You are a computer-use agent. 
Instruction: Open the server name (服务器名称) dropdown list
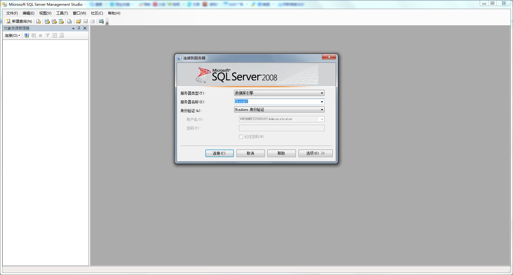322,102
